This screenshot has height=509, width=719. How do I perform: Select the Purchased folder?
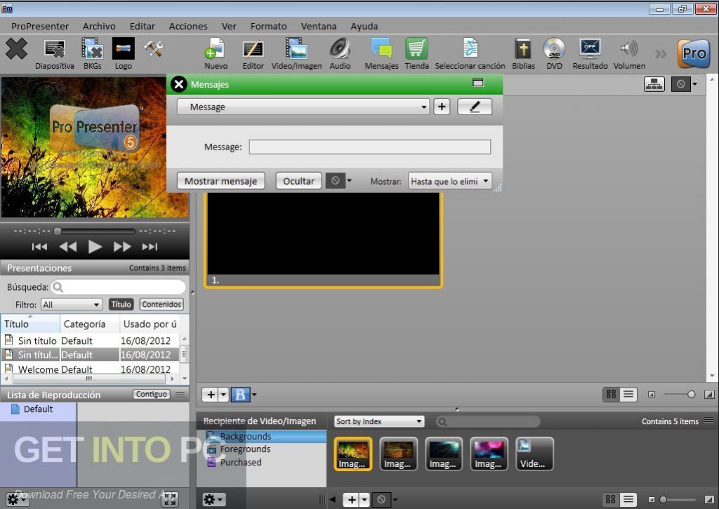pos(240,462)
